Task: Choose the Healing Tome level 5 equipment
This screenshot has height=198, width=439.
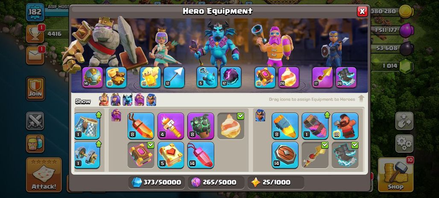Action: pyautogui.click(x=171, y=155)
